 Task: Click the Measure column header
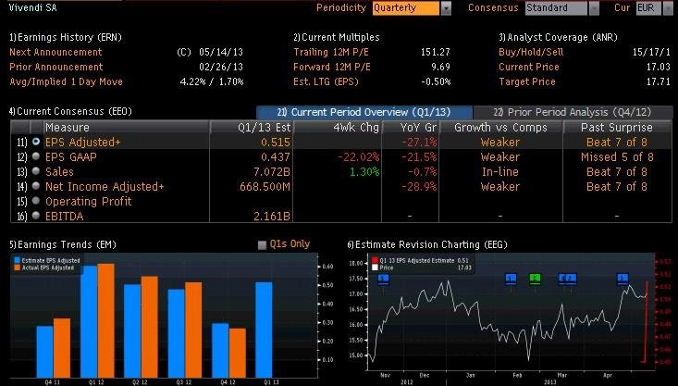point(126,127)
